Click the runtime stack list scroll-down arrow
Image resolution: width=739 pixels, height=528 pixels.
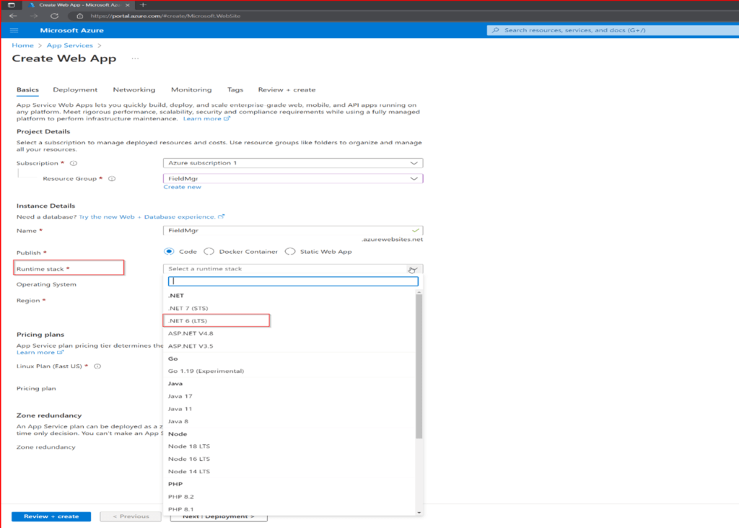pyautogui.click(x=419, y=512)
